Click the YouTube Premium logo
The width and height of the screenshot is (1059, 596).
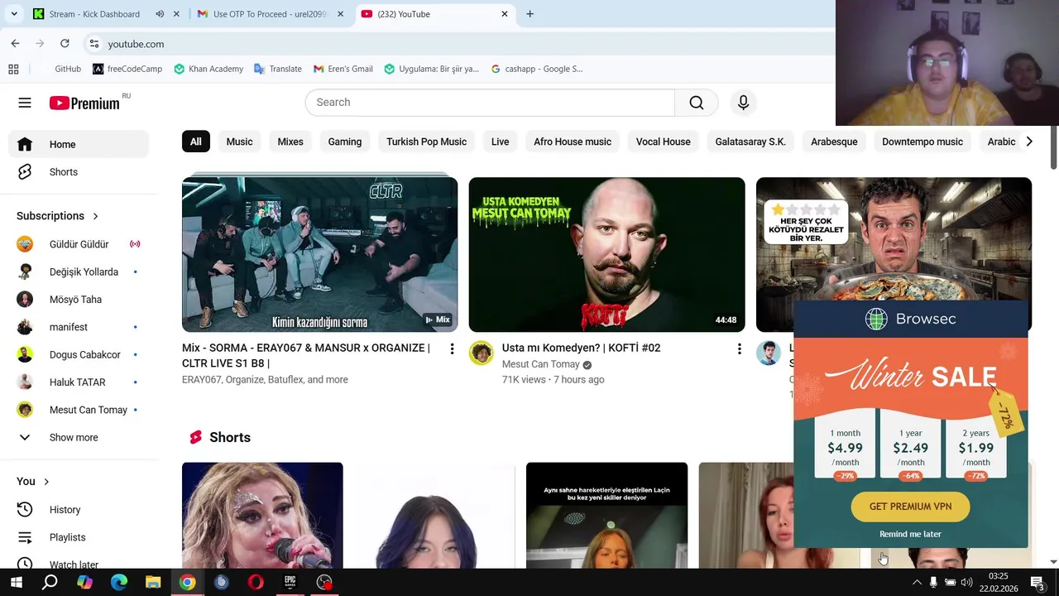(x=84, y=103)
